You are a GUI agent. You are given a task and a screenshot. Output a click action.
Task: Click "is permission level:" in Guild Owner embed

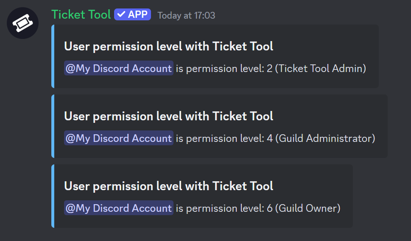click(220, 208)
